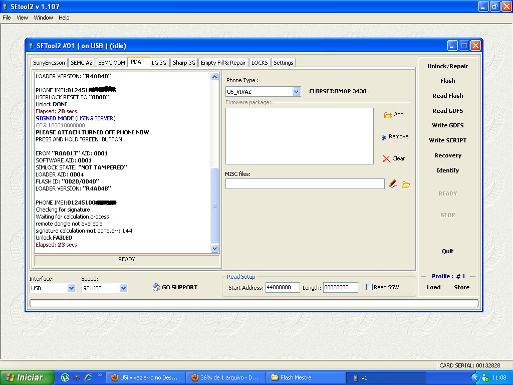
Task: Click the Firmware package list box
Action: 300,136
